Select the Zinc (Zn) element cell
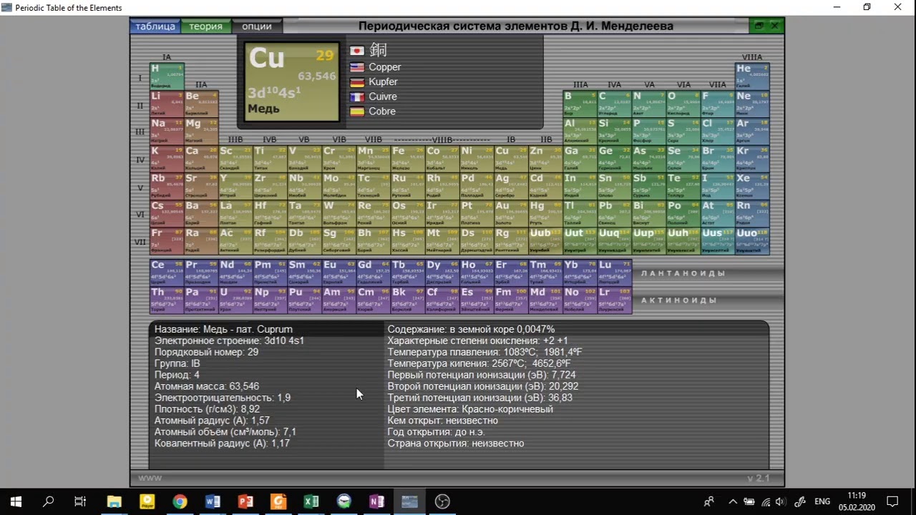This screenshot has height=515, width=916. (x=545, y=159)
